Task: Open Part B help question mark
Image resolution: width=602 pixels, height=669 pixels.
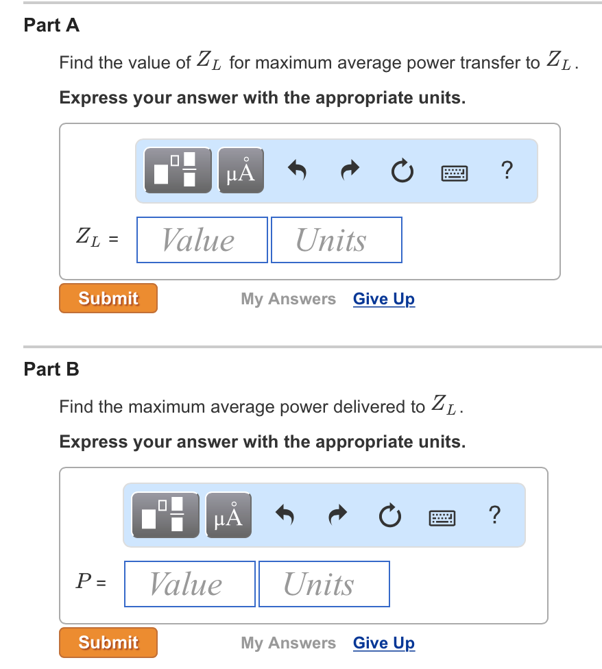Action: [494, 515]
